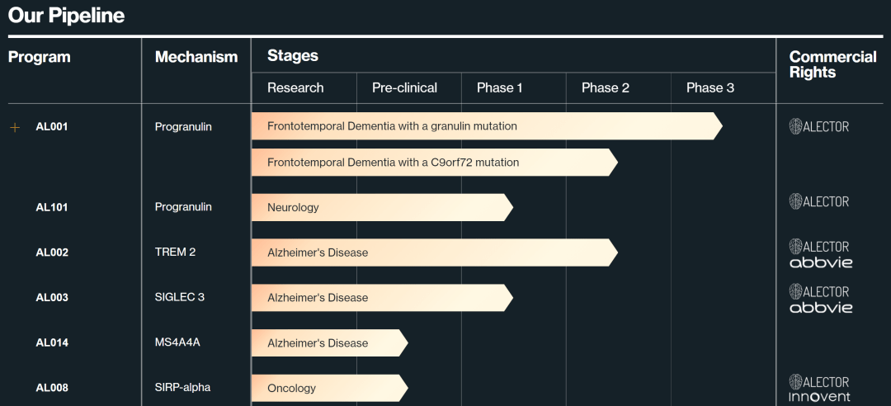Select the Phase 1 stage column header
This screenshot has width=891, height=406.
[x=499, y=87]
